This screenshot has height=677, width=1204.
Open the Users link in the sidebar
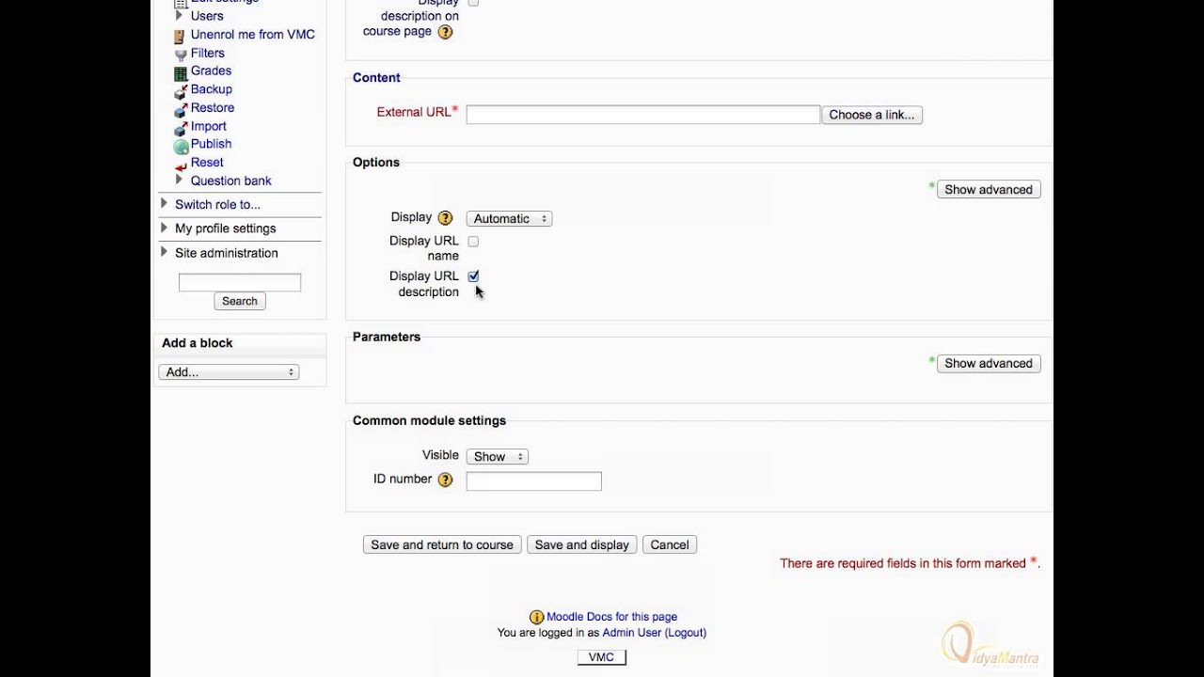207,16
